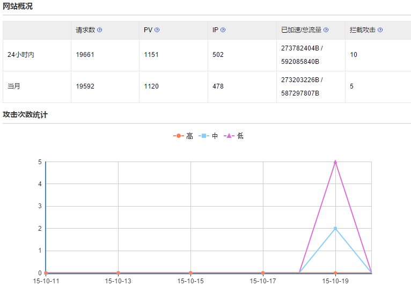Screen dimensions: 411x293
Task: Click y-axis label 1
Action: [x=40, y=251]
